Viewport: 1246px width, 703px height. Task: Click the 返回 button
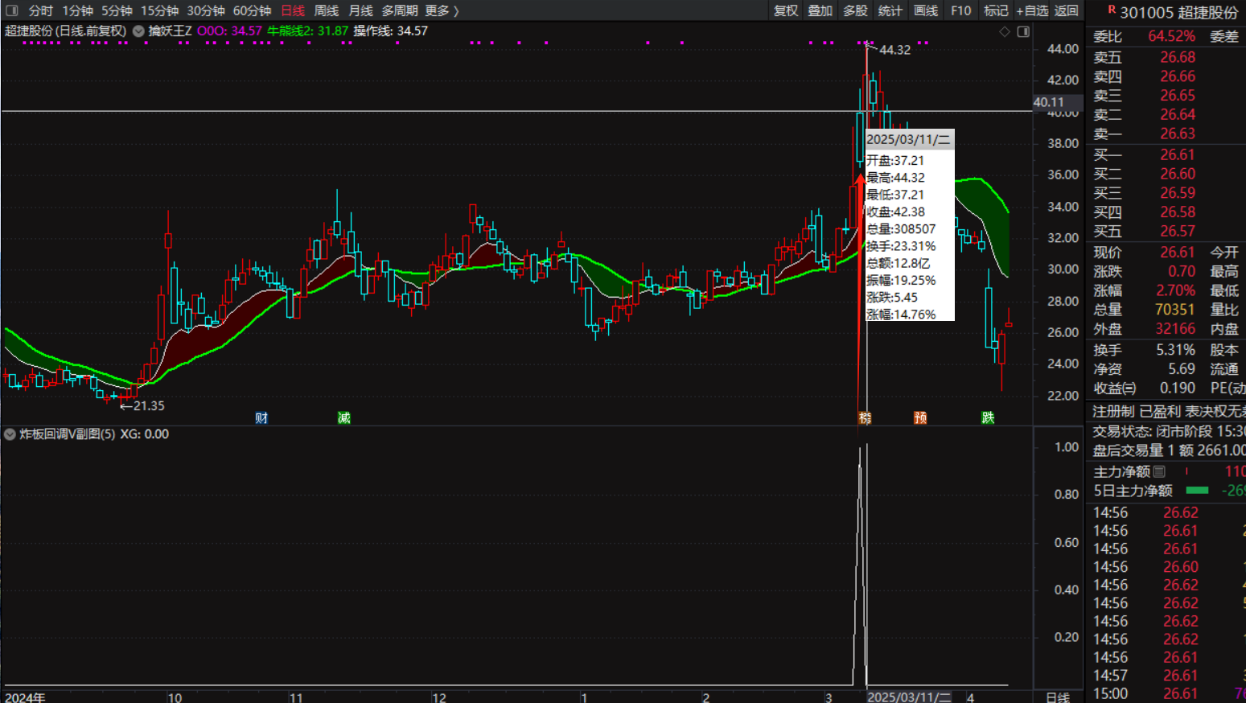coord(1067,10)
